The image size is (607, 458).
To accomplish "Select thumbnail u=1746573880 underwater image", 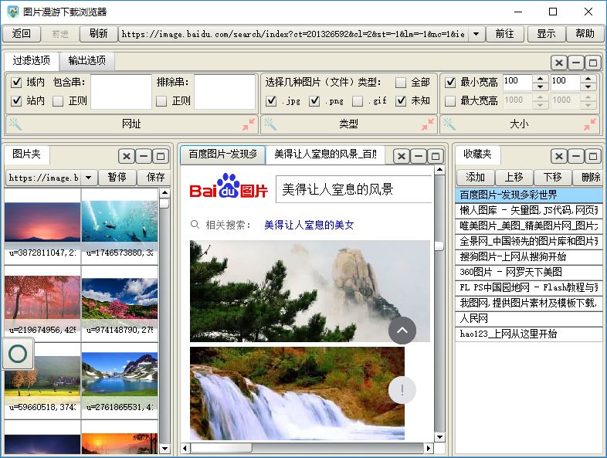I will pos(120,229).
